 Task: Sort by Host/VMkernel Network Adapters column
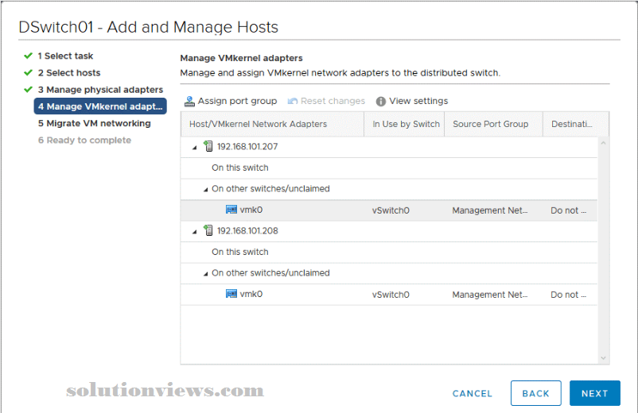(272, 124)
